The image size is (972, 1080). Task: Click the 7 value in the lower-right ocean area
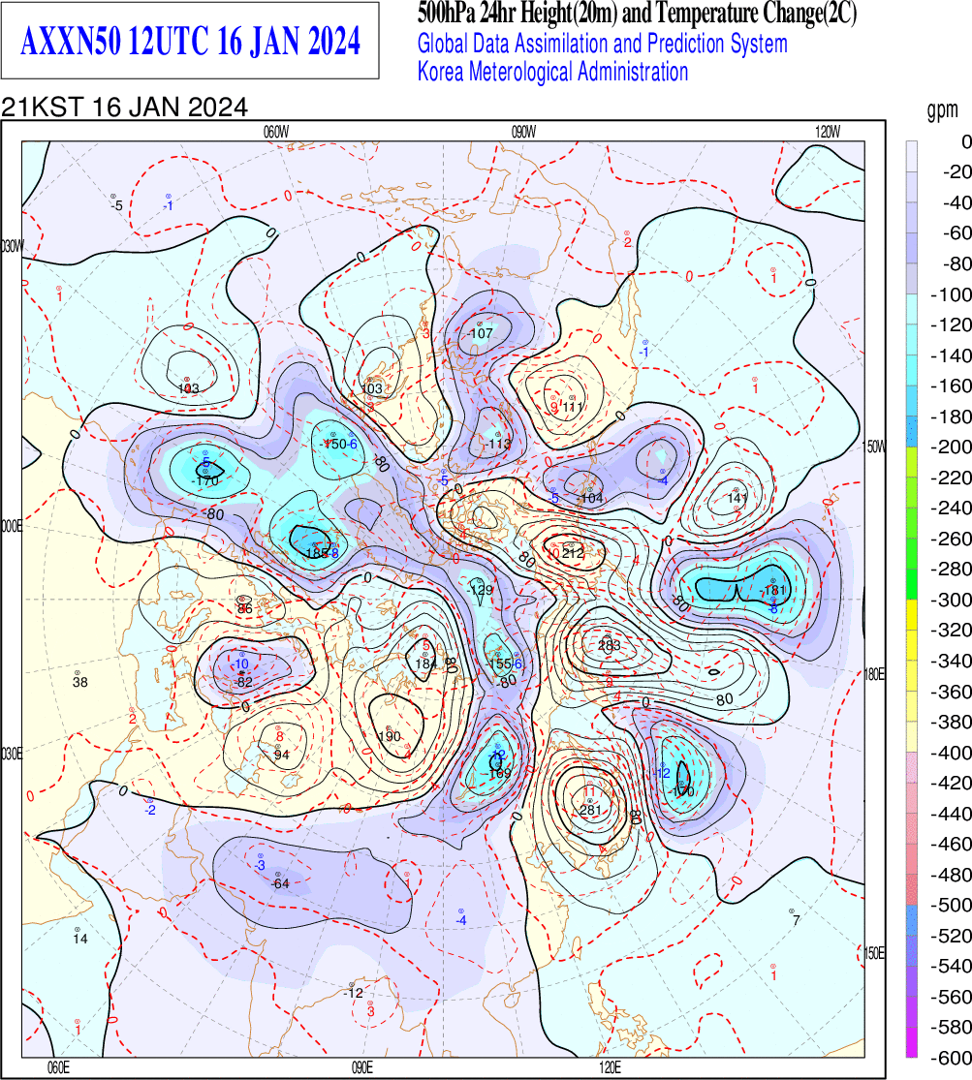pos(797,920)
